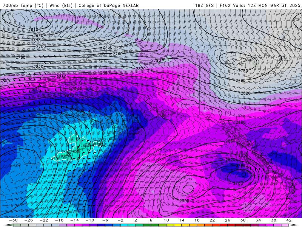This screenshot has height=227, width=302.
Task: Click the "−22" color bar tick label
Action: [44, 220]
